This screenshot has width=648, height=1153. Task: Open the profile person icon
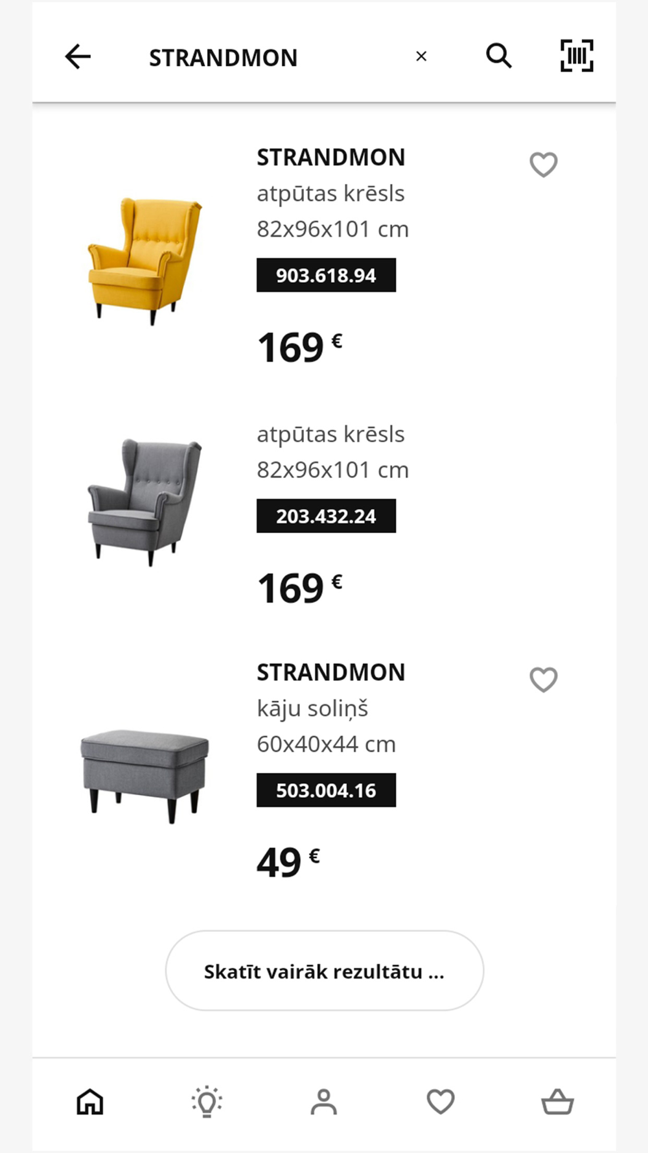pos(324,1101)
